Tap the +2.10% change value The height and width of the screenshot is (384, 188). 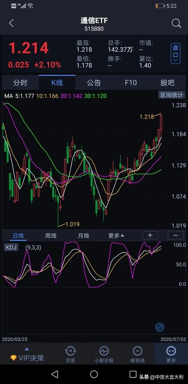tap(48, 65)
